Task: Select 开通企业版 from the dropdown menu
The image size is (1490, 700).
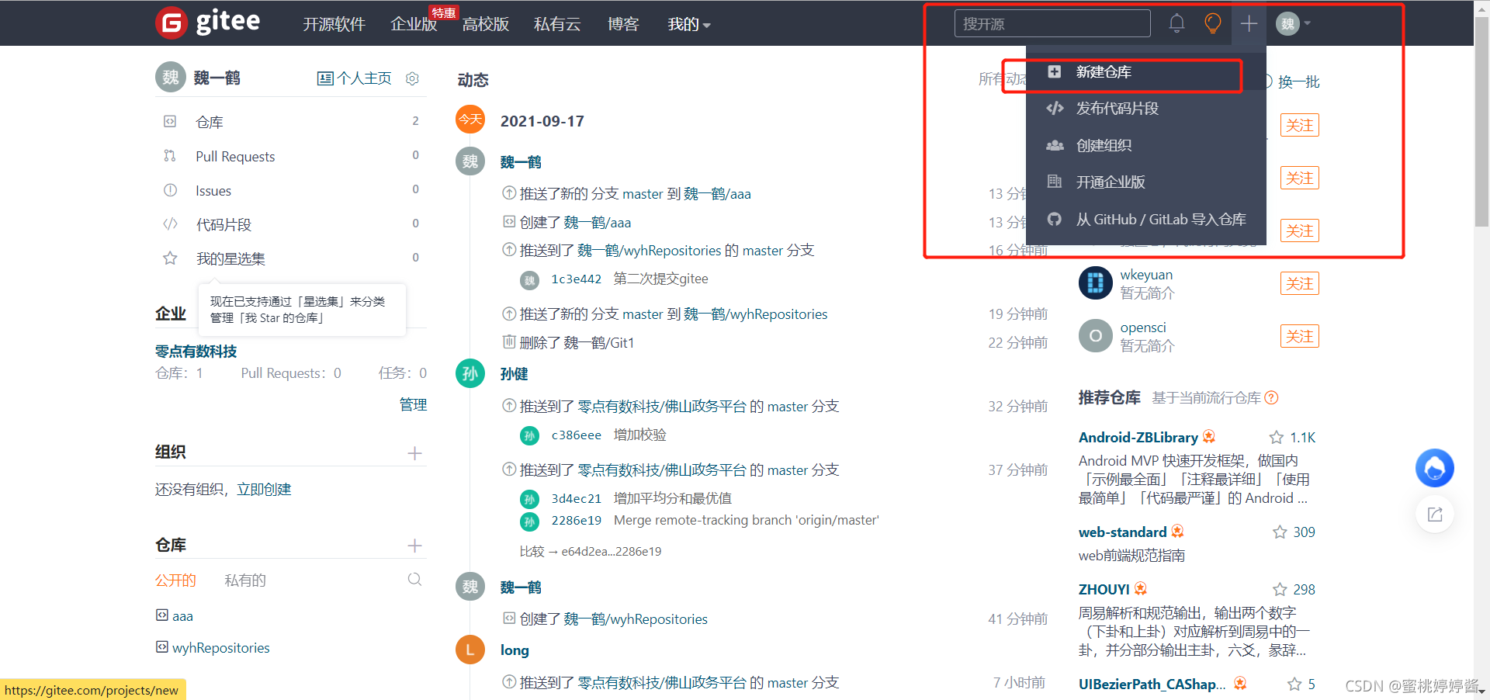Action: tap(1146, 182)
